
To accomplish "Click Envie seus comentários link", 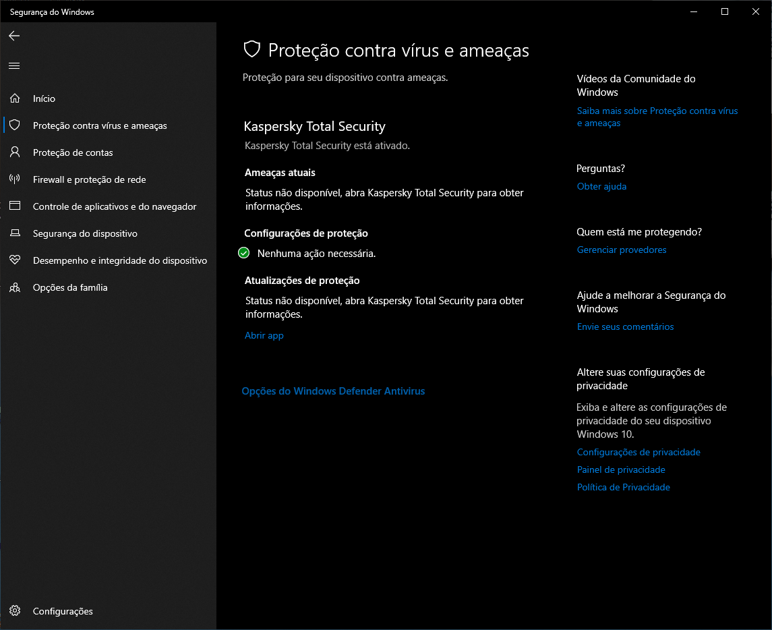I will pos(625,326).
